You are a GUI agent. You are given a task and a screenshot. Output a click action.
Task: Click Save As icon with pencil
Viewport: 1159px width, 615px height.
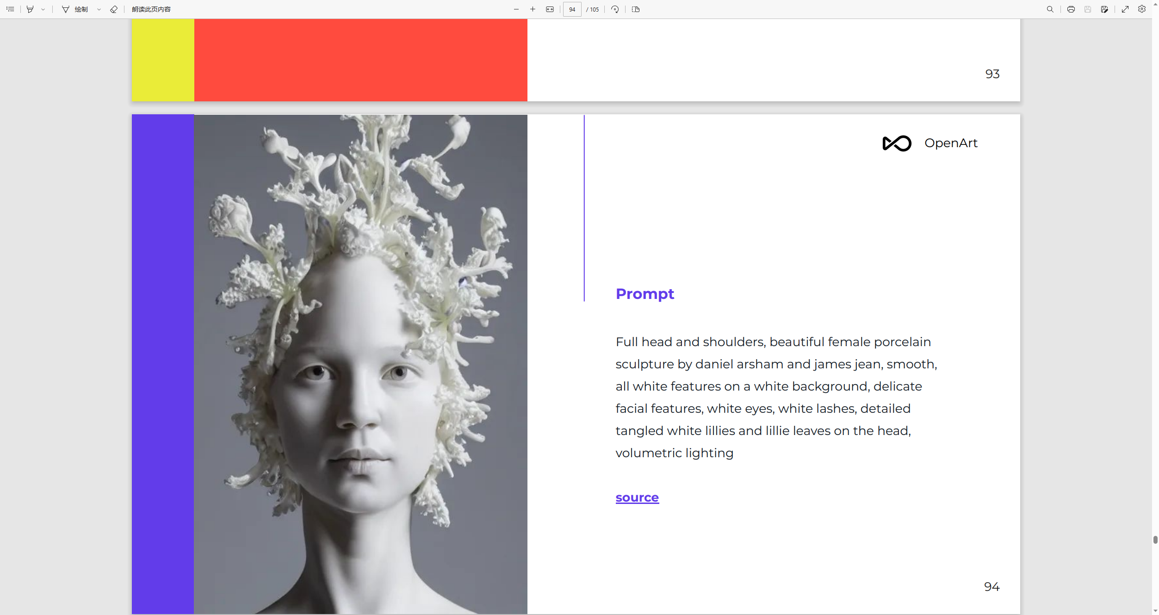pyautogui.click(x=1104, y=9)
